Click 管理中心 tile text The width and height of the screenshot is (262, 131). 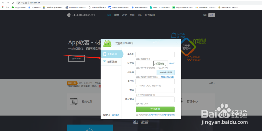pos(192,101)
